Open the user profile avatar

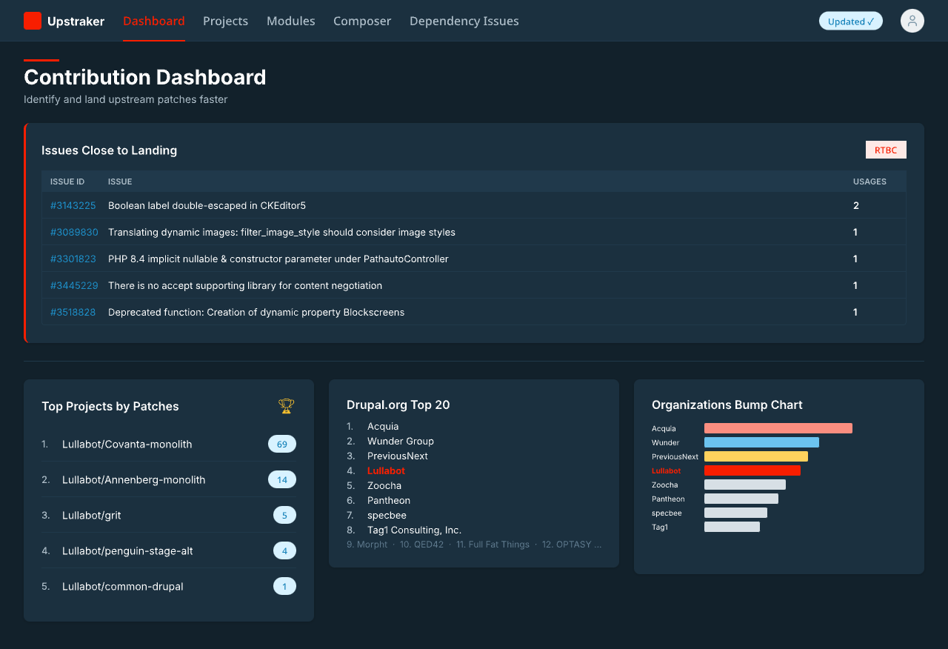point(912,21)
